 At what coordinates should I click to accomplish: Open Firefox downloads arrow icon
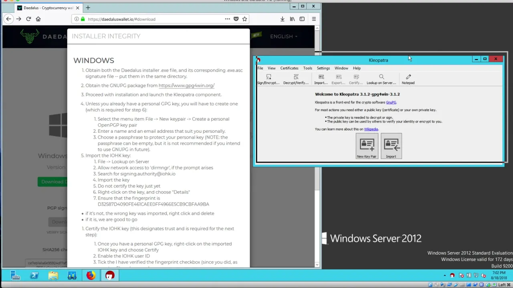click(x=282, y=19)
